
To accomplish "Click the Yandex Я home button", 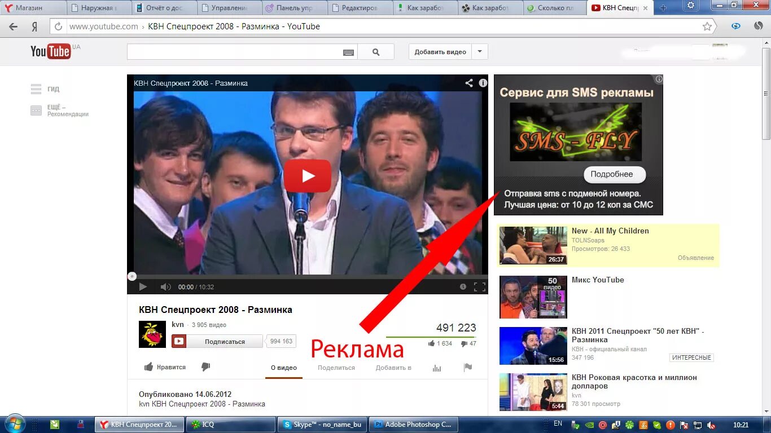I will [34, 26].
